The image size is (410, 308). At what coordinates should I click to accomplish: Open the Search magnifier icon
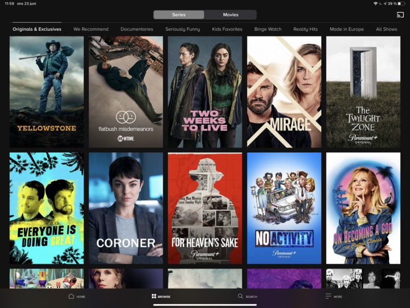(x=240, y=296)
